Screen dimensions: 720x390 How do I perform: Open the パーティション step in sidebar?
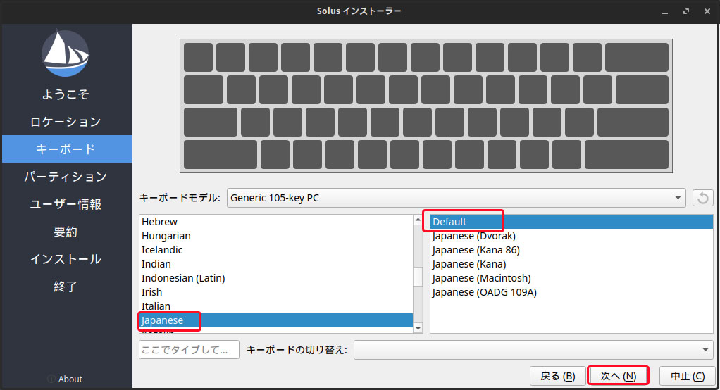pos(66,177)
